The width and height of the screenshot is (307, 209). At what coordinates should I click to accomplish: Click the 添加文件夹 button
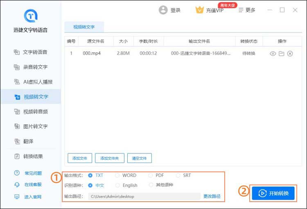pyautogui.click(x=110, y=158)
